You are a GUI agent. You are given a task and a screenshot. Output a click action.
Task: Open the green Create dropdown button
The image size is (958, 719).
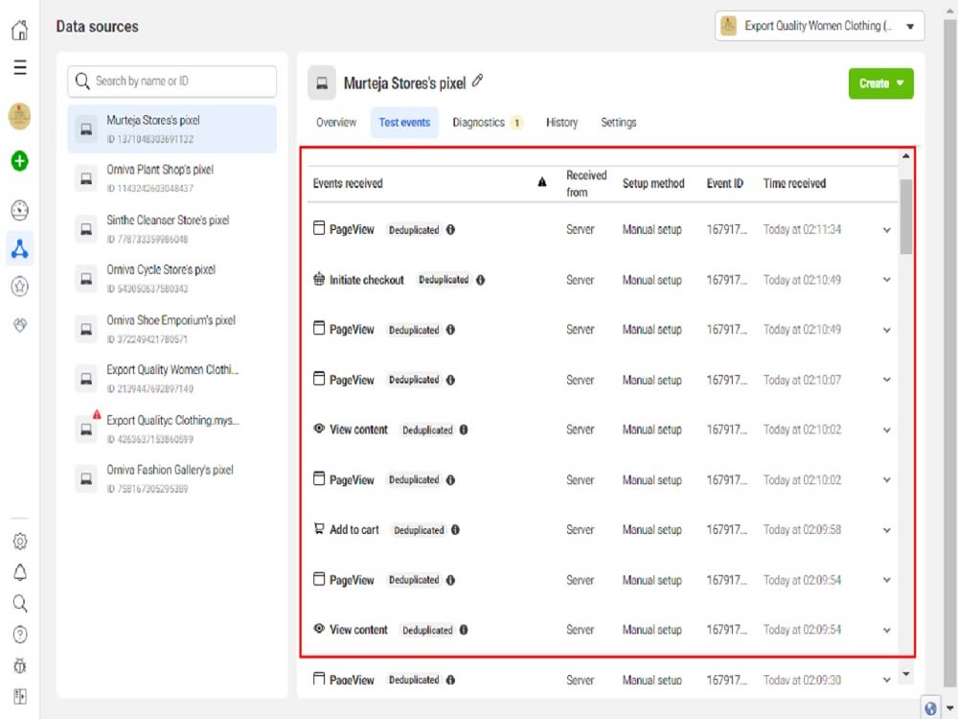pyautogui.click(x=880, y=83)
